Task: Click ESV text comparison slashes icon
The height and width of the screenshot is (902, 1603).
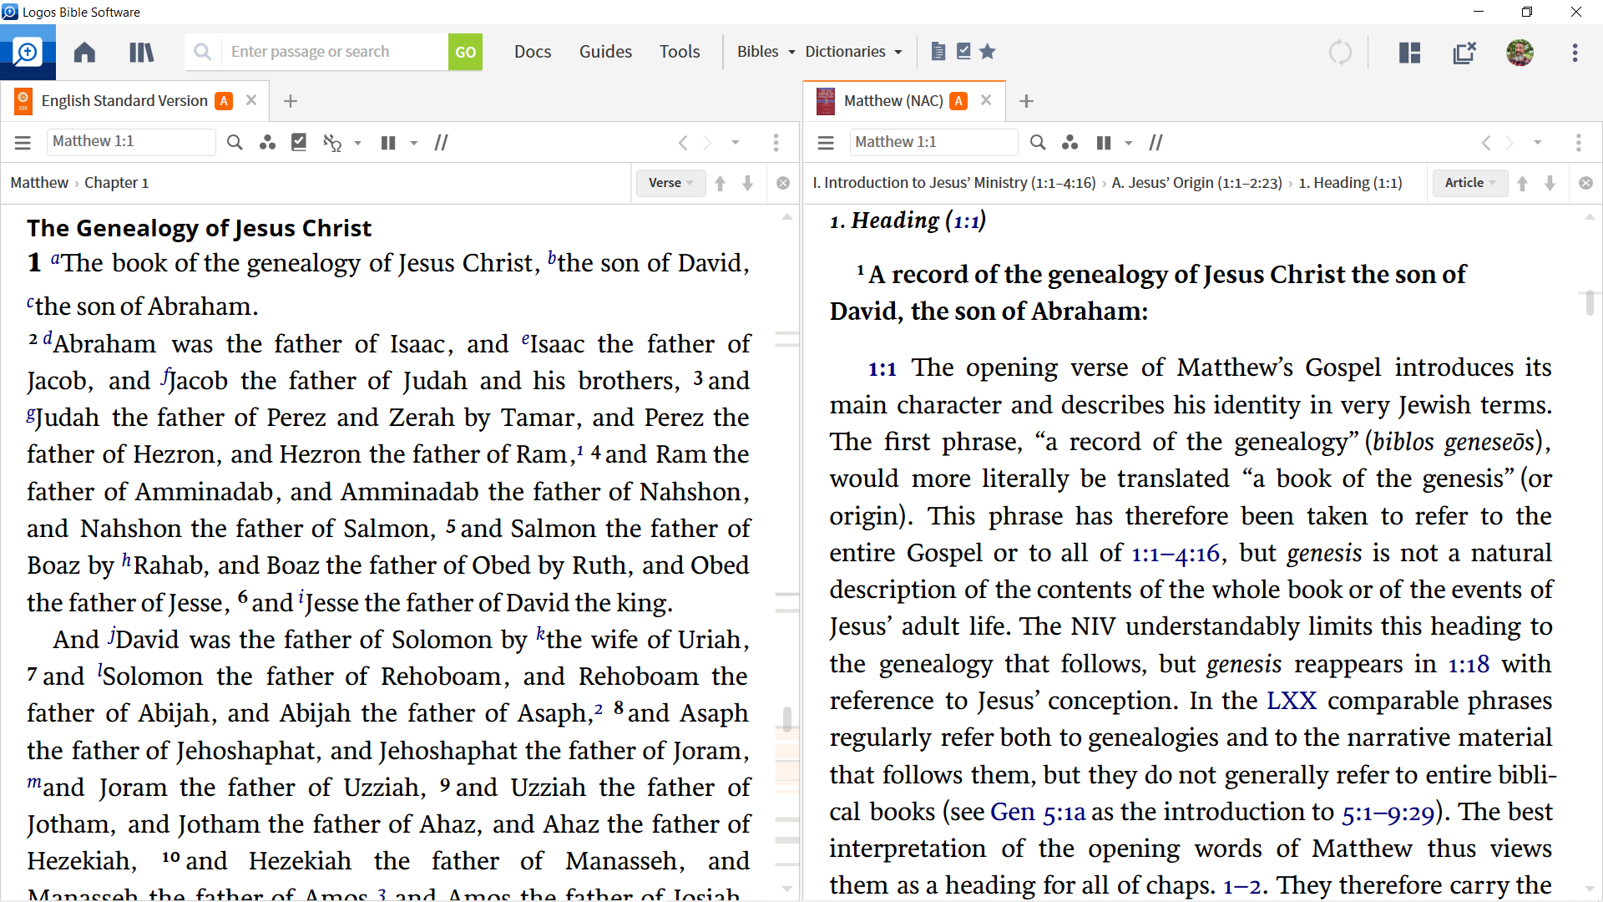Action: 442,143
